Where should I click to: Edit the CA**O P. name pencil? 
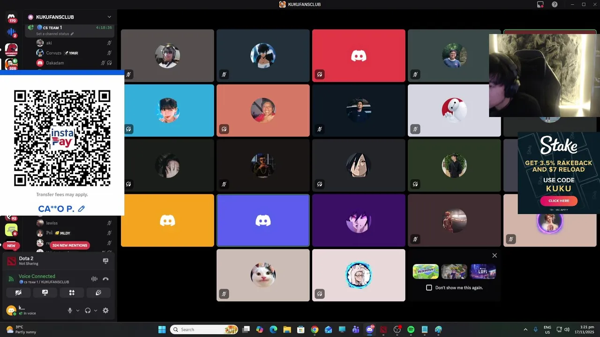(x=81, y=209)
